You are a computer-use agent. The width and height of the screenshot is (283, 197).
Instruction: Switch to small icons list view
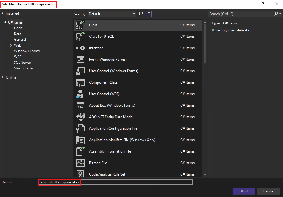coord(148,14)
